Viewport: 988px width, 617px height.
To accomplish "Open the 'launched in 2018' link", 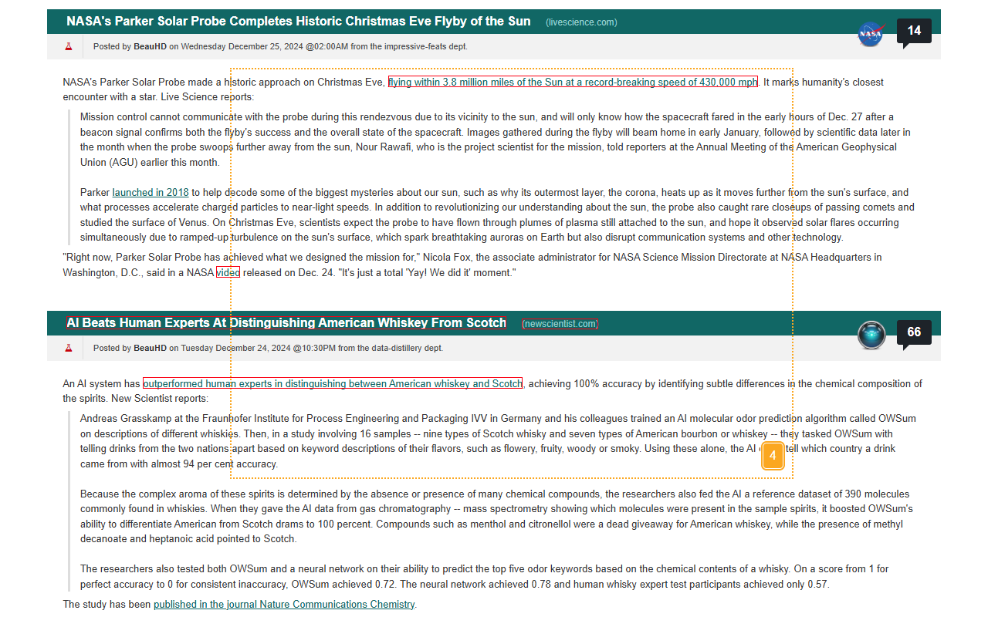I will pos(151,193).
